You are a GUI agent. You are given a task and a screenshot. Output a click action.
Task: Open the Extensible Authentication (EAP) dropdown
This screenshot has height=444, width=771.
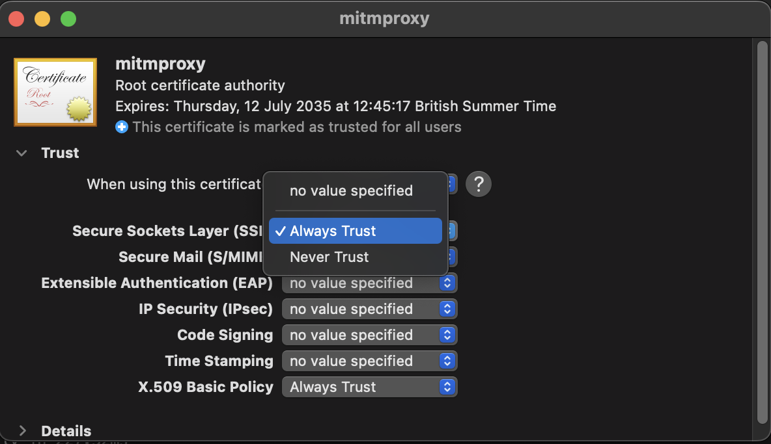(x=370, y=283)
